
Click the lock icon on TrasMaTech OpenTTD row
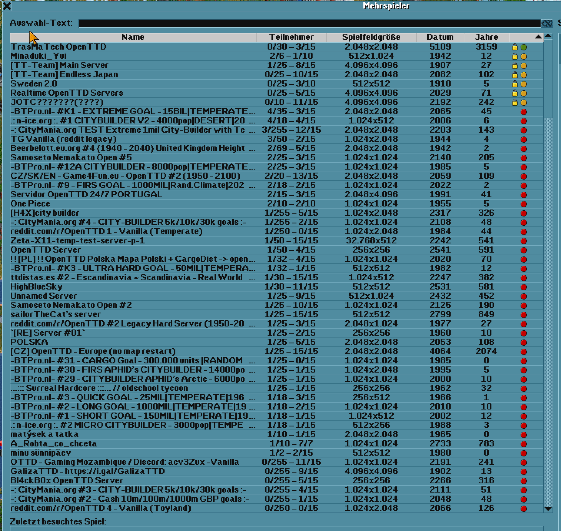[515, 47]
